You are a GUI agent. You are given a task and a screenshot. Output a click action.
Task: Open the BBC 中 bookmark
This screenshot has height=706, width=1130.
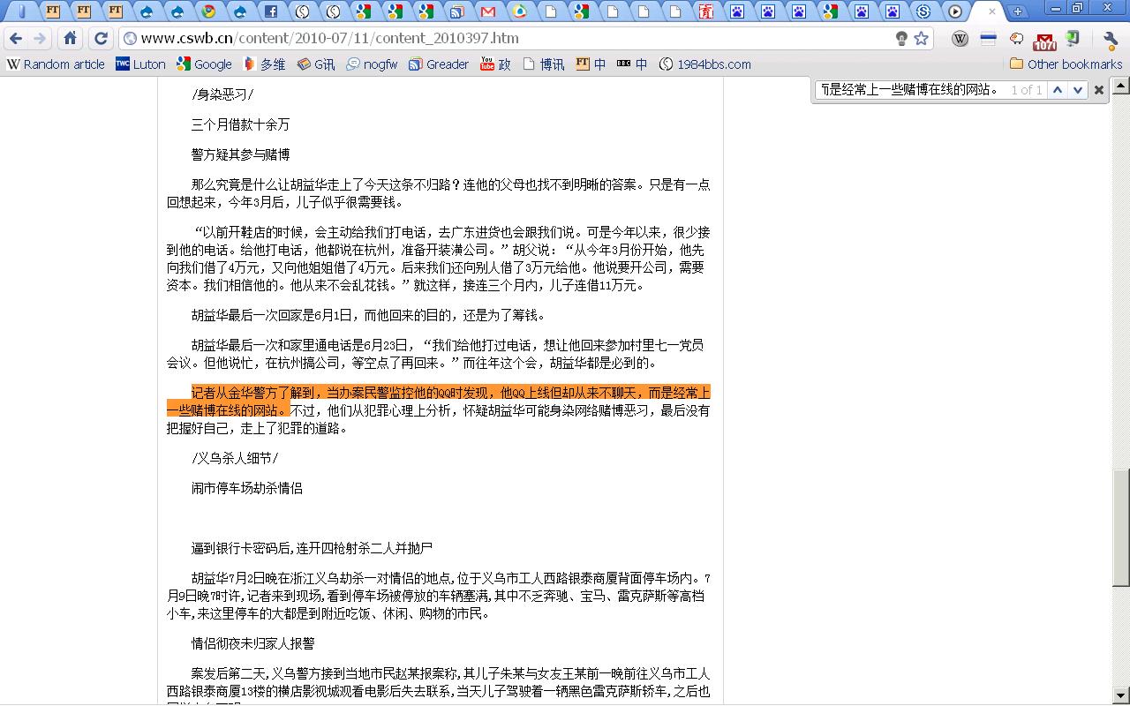(633, 64)
